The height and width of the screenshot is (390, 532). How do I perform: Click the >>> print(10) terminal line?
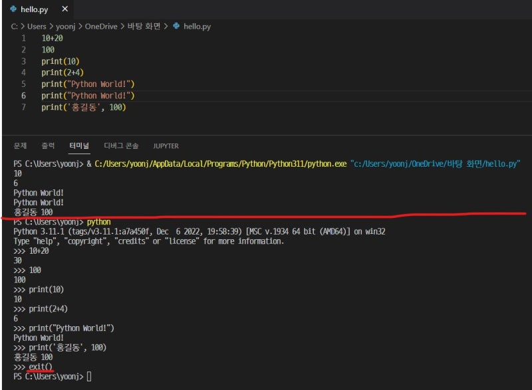click(39, 290)
